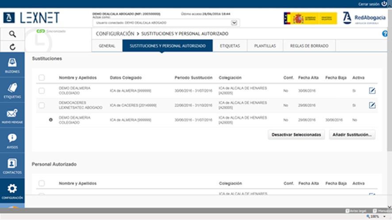Viewport: 392px width, 220px height.
Task: Open the Contactos sidebar section
Action: point(12,166)
